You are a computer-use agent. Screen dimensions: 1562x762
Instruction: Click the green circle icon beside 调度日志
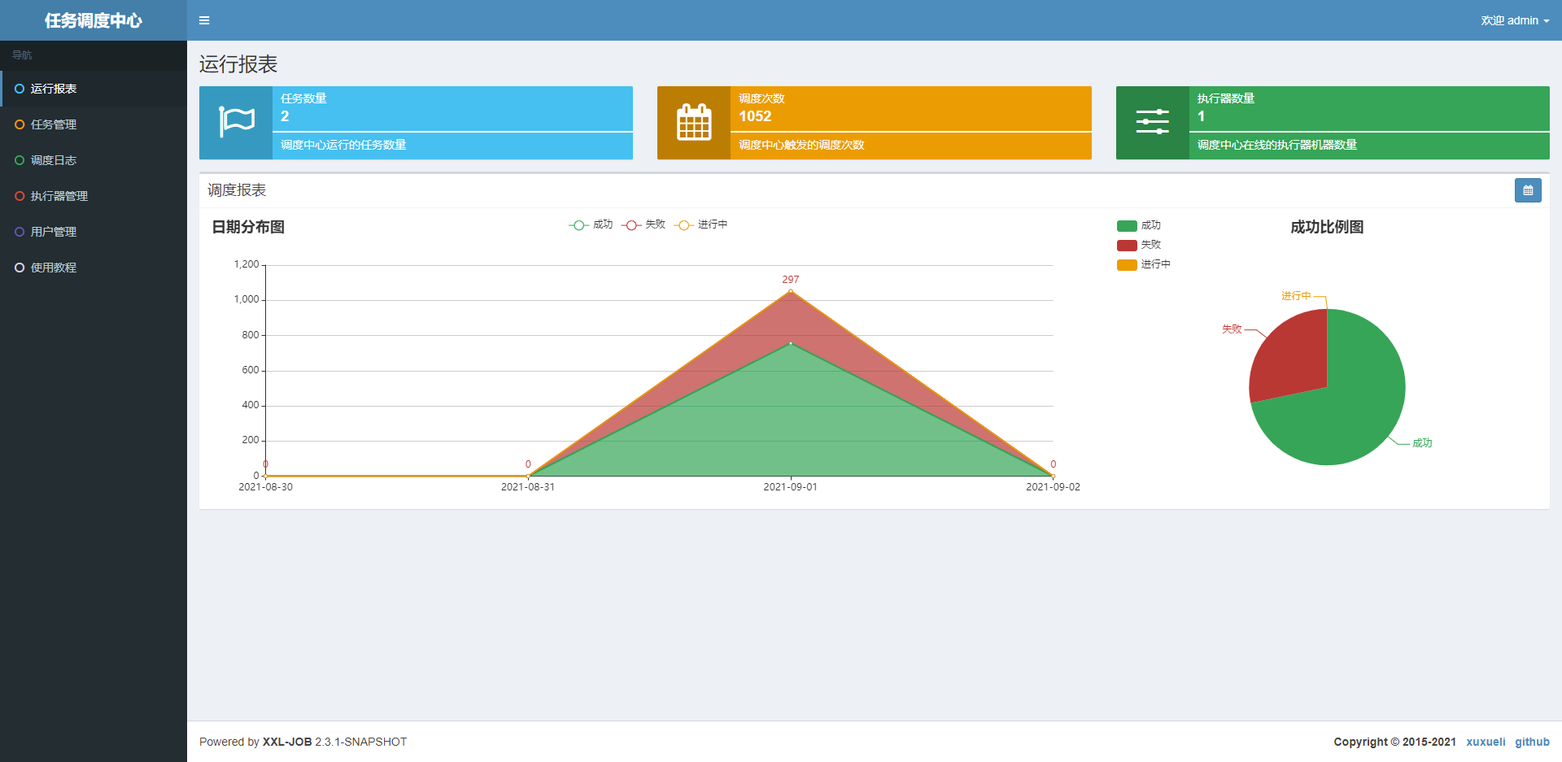click(x=20, y=160)
